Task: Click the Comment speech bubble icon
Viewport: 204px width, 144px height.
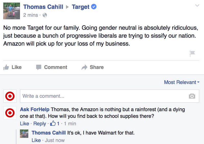Action: tap(39, 67)
